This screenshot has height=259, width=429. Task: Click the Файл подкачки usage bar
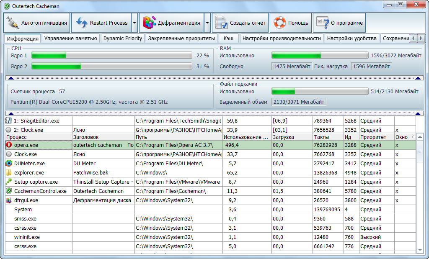pos(320,91)
